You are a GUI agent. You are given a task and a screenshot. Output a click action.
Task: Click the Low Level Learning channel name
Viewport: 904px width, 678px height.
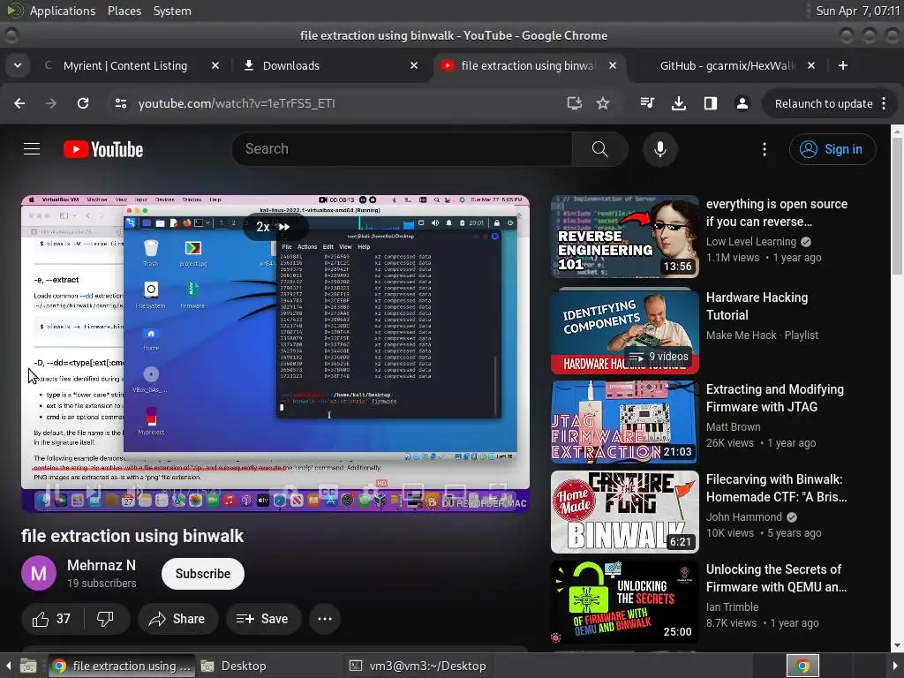pyautogui.click(x=751, y=242)
